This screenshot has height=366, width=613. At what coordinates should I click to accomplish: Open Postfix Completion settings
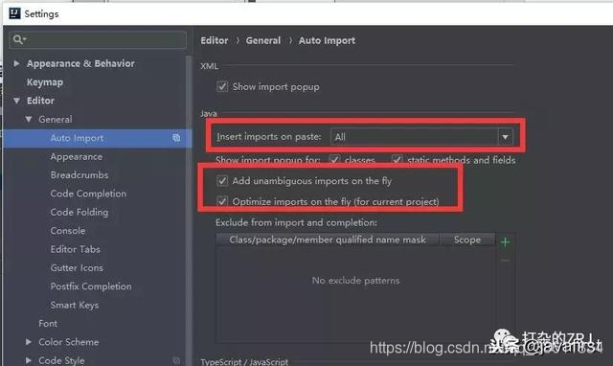coord(91,286)
